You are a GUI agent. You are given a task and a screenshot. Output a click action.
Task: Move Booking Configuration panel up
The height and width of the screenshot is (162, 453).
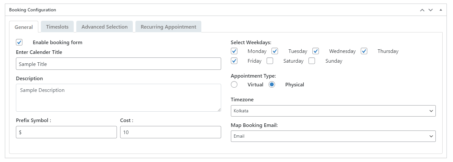[422, 10]
